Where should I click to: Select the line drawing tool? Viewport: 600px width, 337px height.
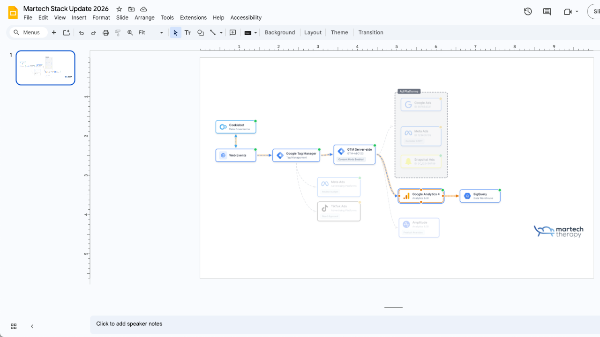point(212,32)
